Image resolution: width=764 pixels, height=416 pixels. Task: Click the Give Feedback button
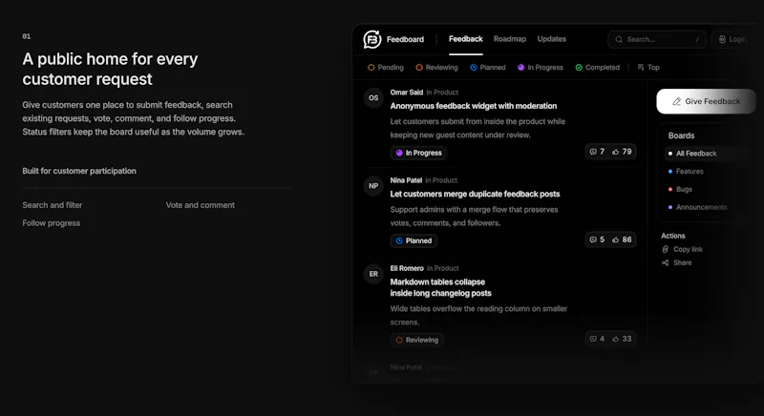[706, 101]
